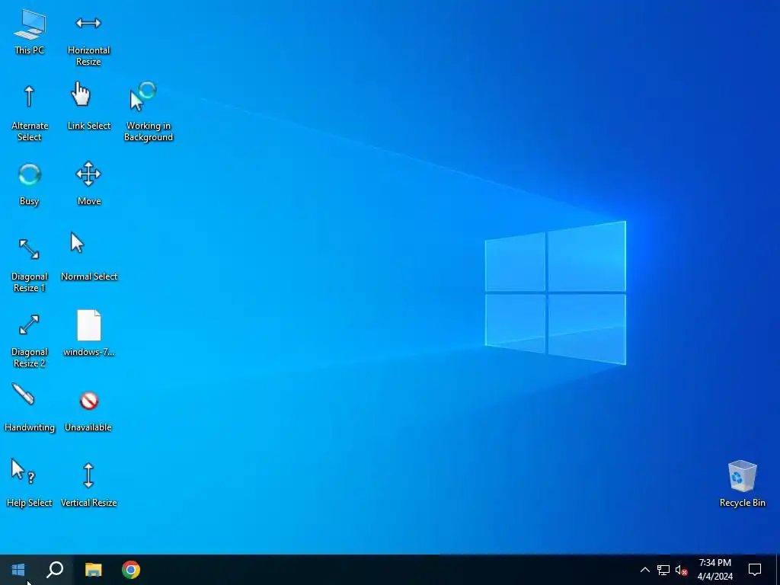Select the windows-7... blank file icon

pyautogui.click(x=88, y=334)
